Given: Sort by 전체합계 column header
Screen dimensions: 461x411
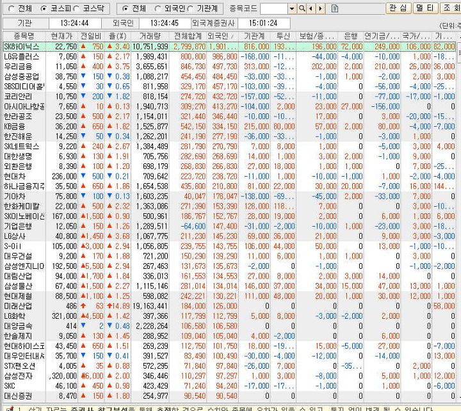Looking at the screenshot, I should (x=188, y=36).
